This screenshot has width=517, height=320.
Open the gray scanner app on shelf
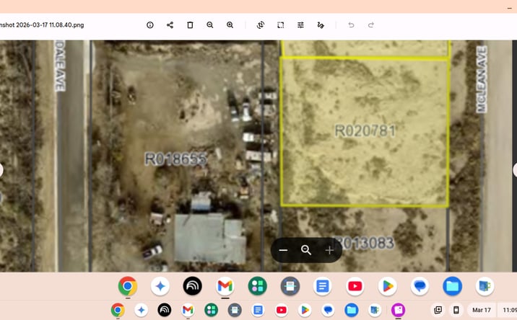235,310
